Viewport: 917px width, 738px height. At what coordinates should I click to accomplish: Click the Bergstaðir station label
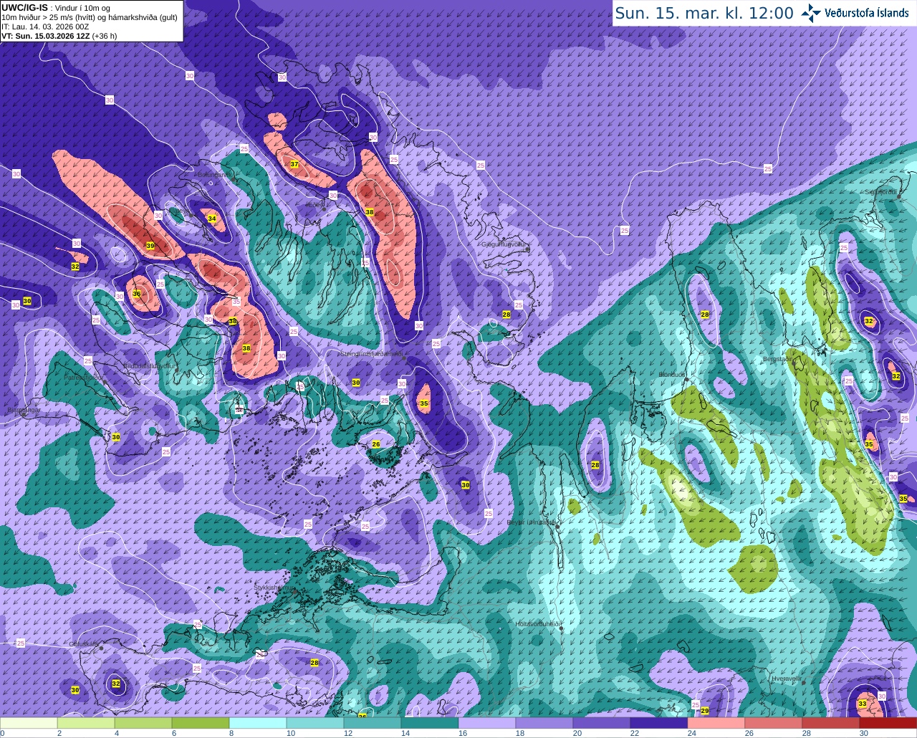[x=777, y=359]
